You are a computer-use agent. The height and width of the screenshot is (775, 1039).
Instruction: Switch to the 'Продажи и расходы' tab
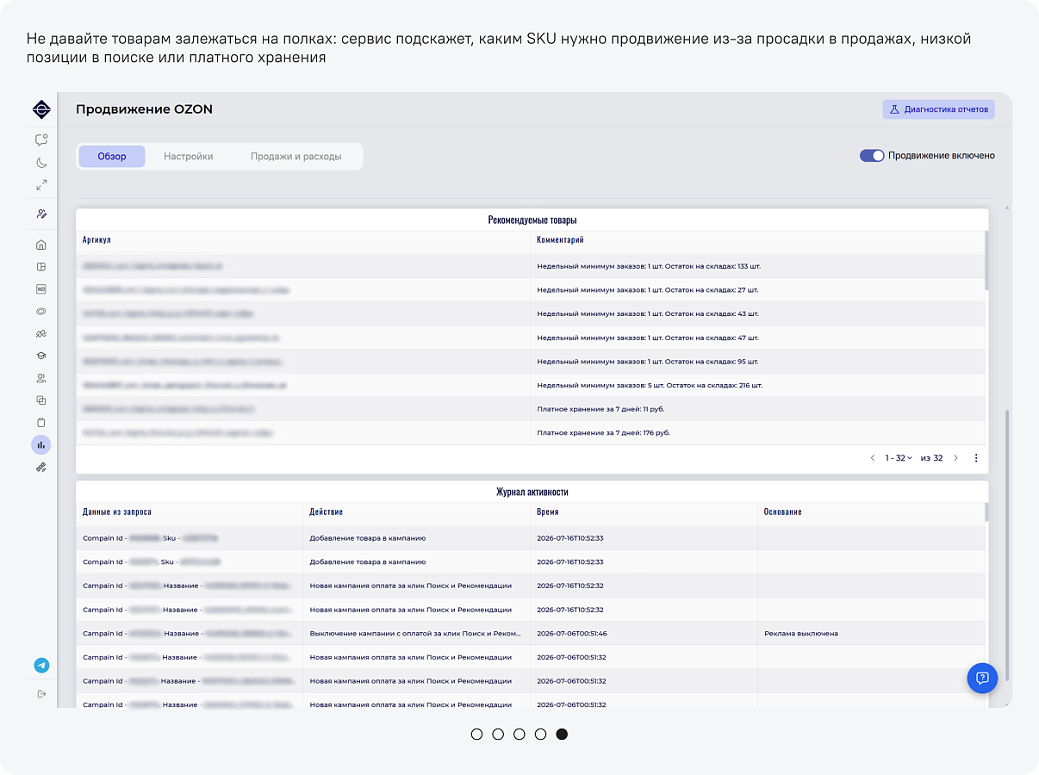(296, 157)
